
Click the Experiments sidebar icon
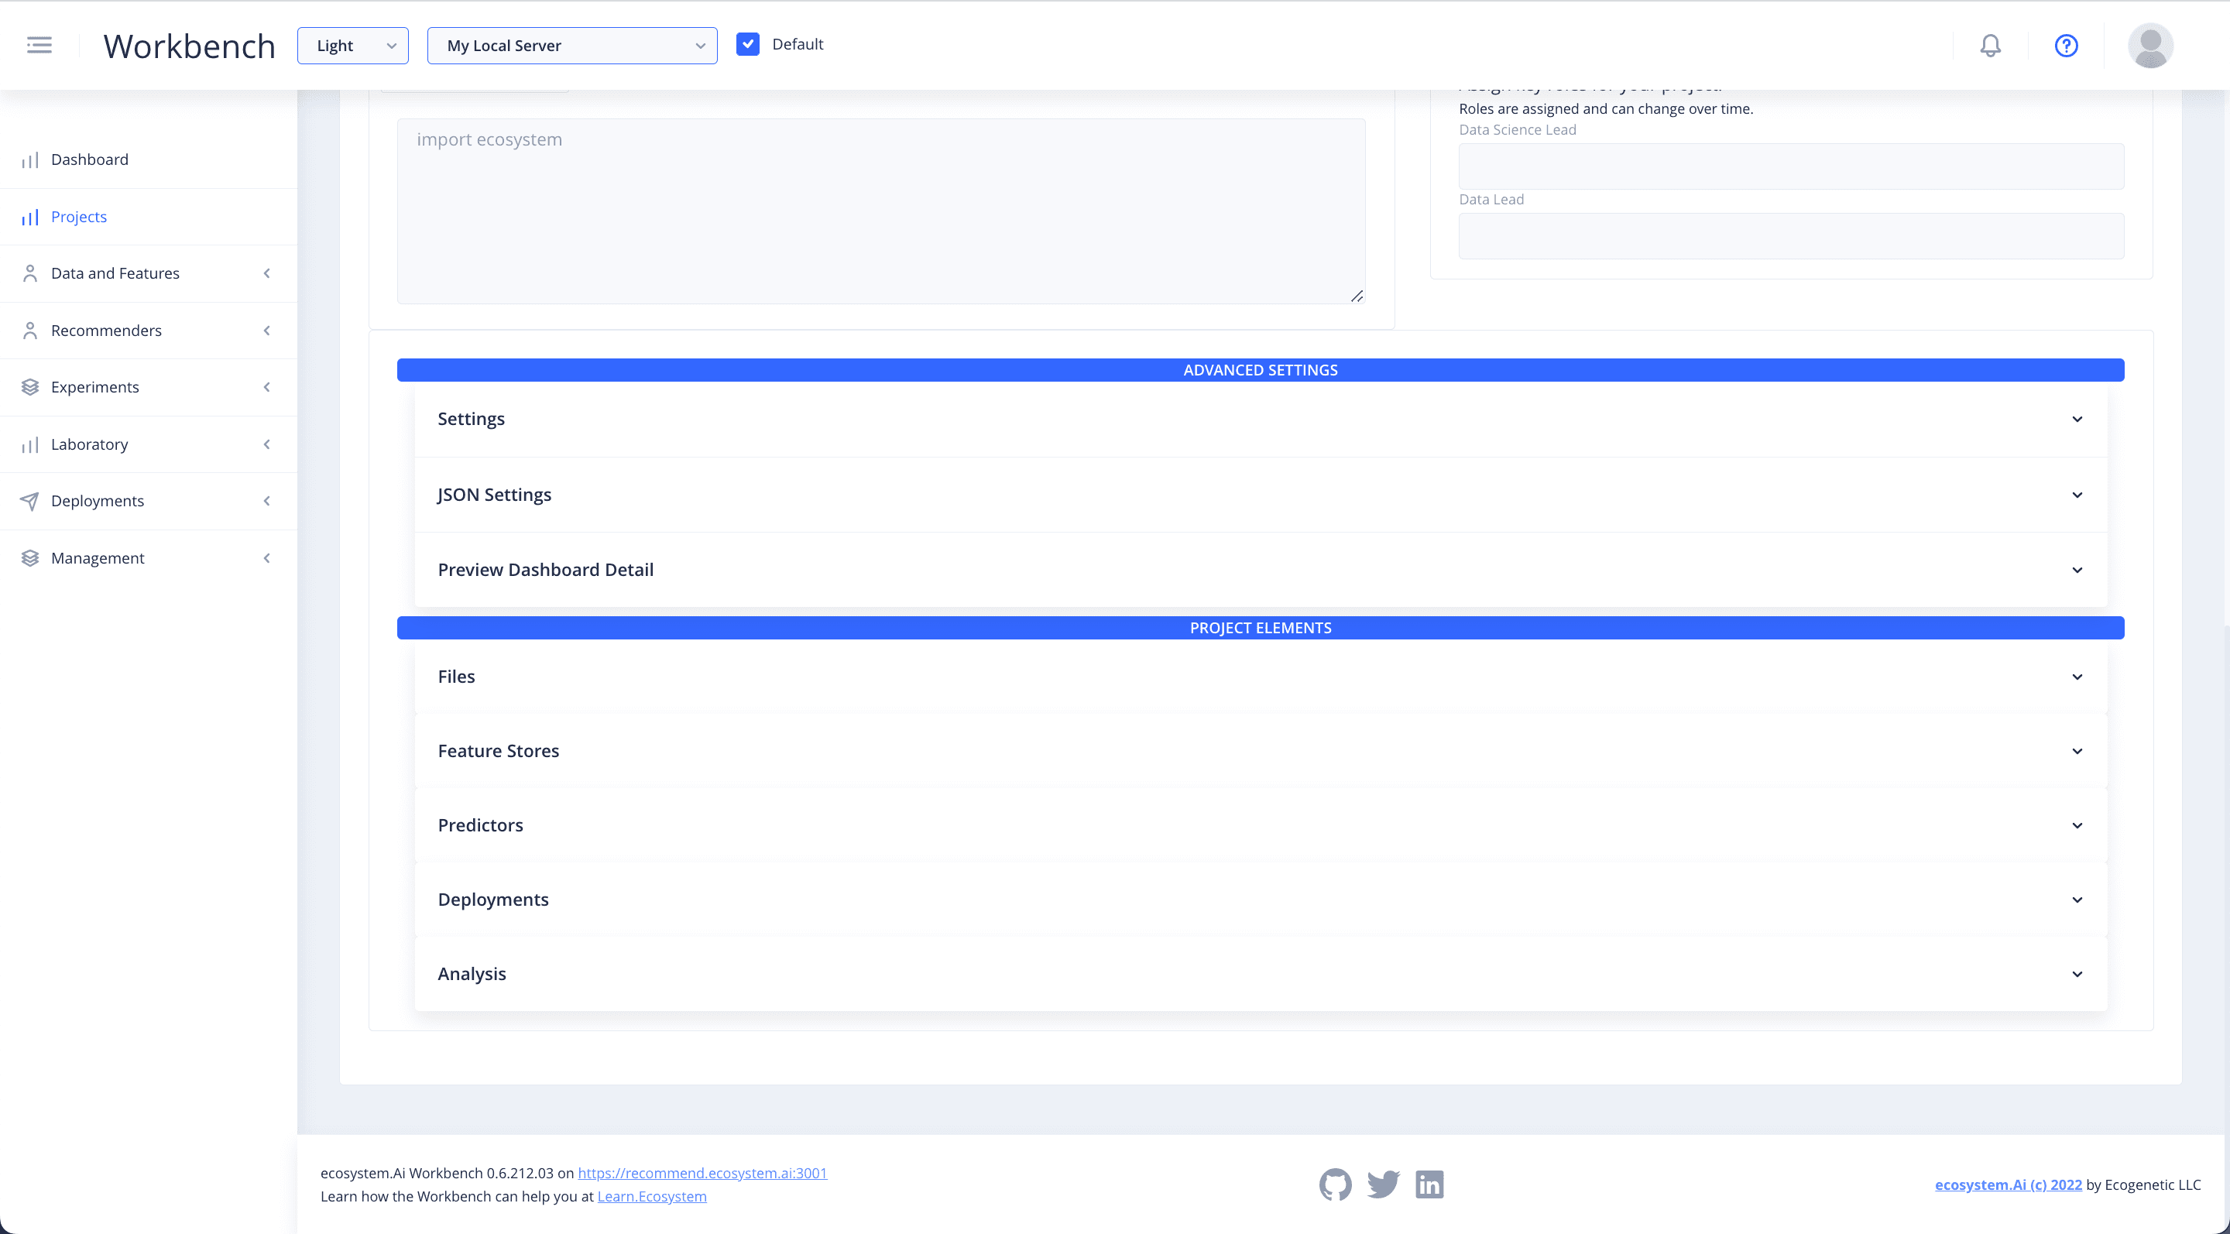click(x=30, y=386)
